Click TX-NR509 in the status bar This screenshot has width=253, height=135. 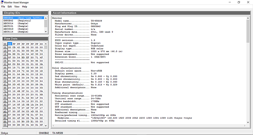(58, 133)
